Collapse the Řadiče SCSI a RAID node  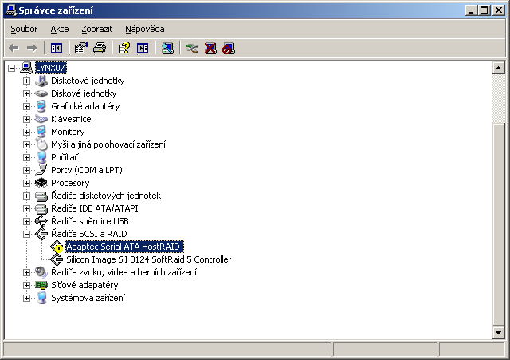[x=26, y=234]
